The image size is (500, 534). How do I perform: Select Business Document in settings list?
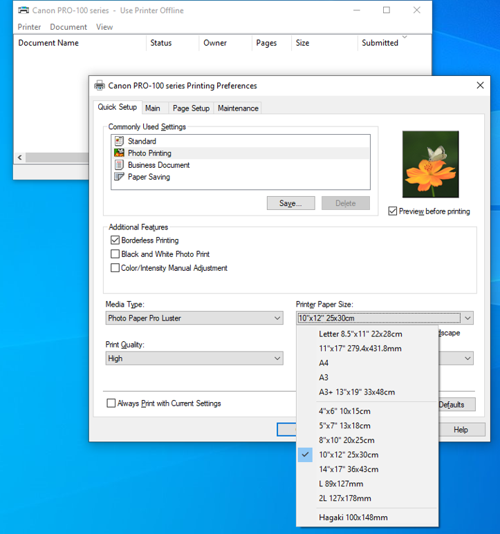coord(241,165)
